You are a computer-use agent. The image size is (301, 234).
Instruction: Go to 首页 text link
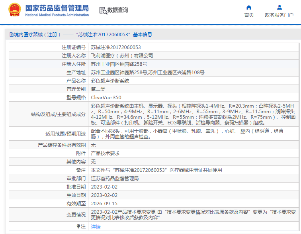(x=249, y=15)
